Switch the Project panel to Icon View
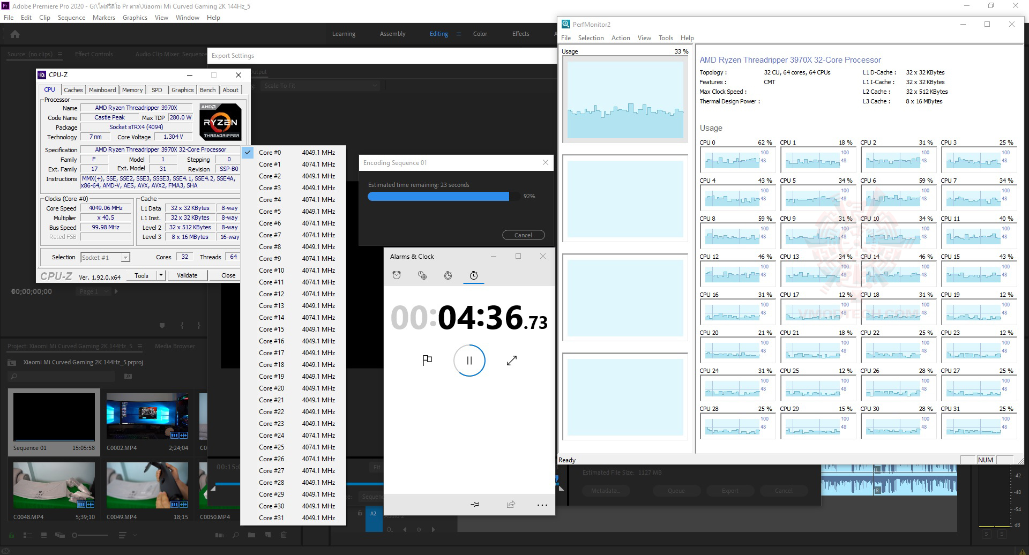 tap(44, 535)
